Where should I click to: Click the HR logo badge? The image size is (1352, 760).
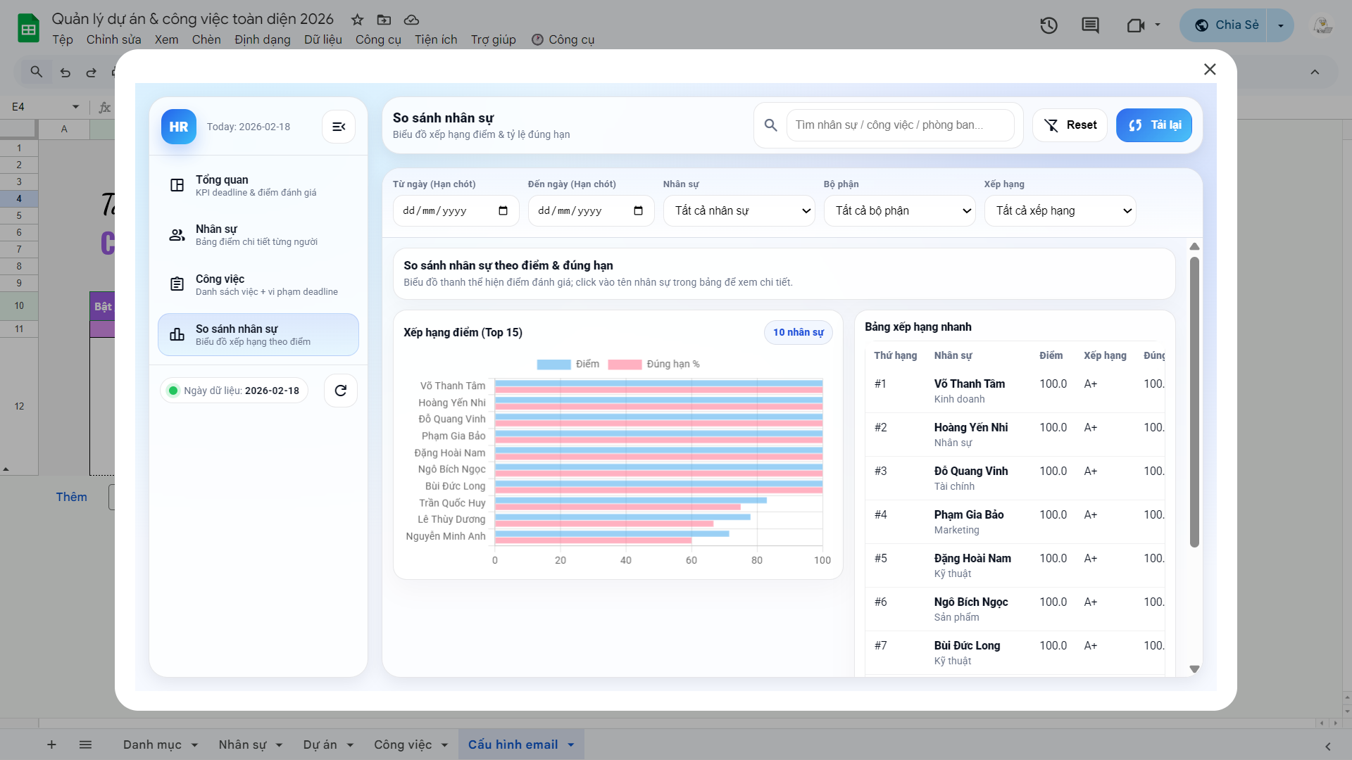click(x=179, y=127)
